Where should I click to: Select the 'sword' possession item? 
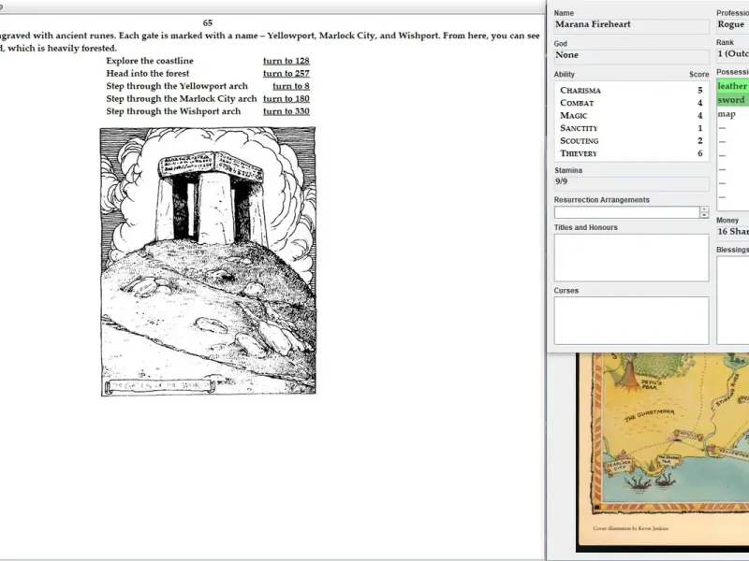pyautogui.click(x=732, y=100)
